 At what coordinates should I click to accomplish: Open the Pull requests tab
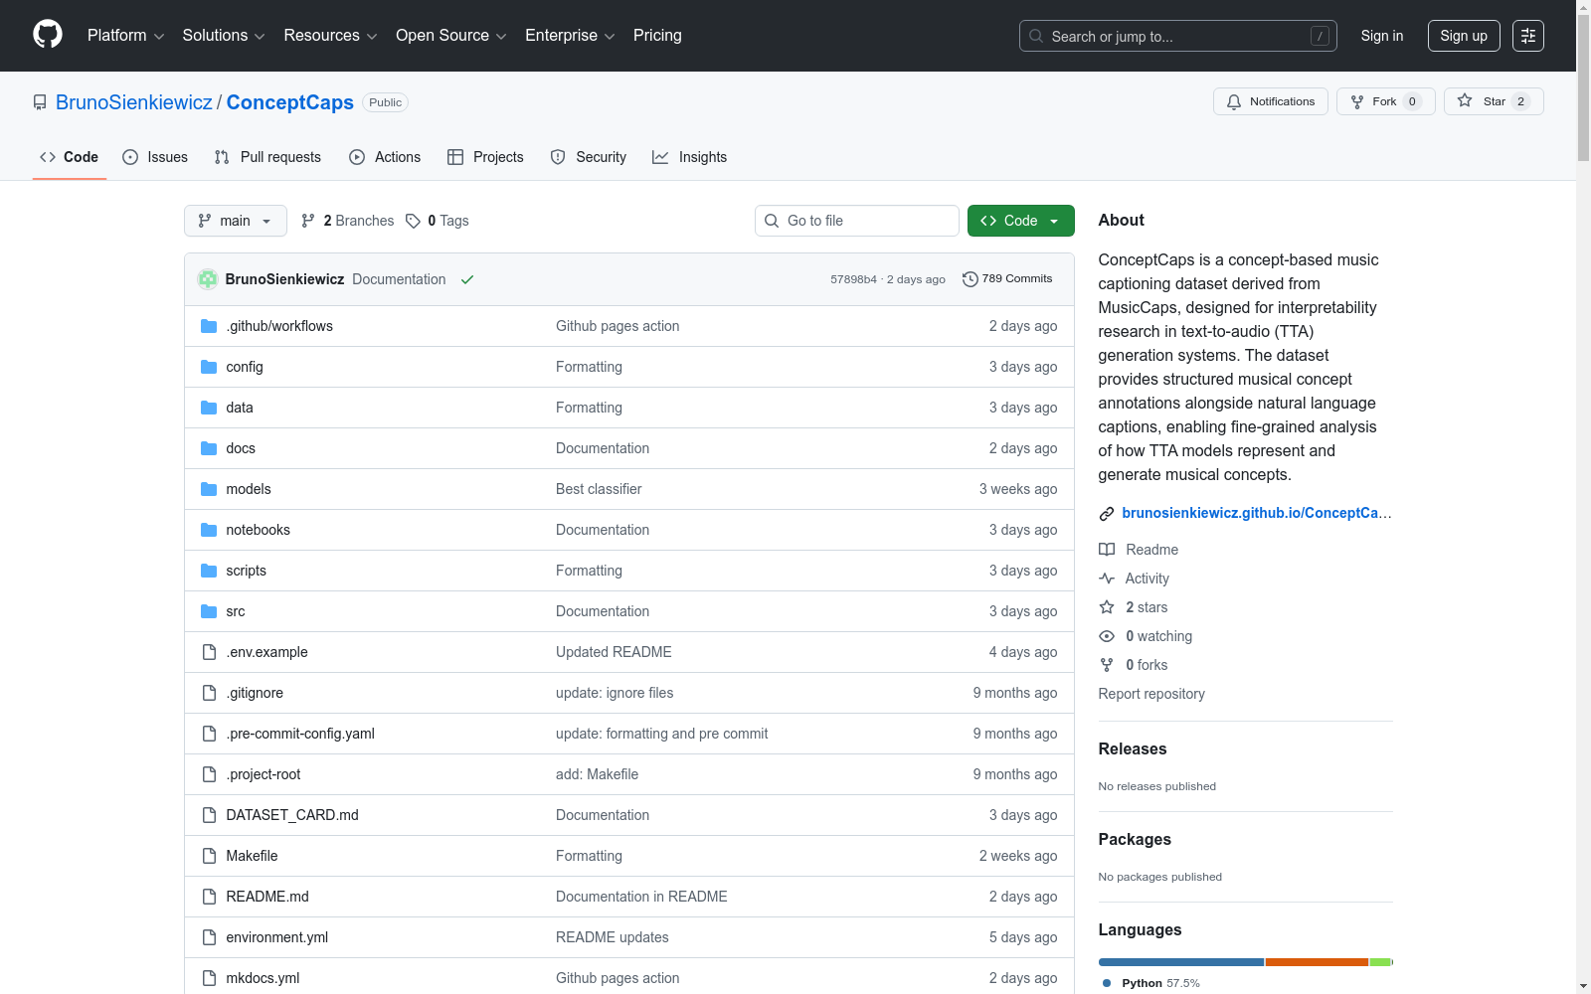267,157
